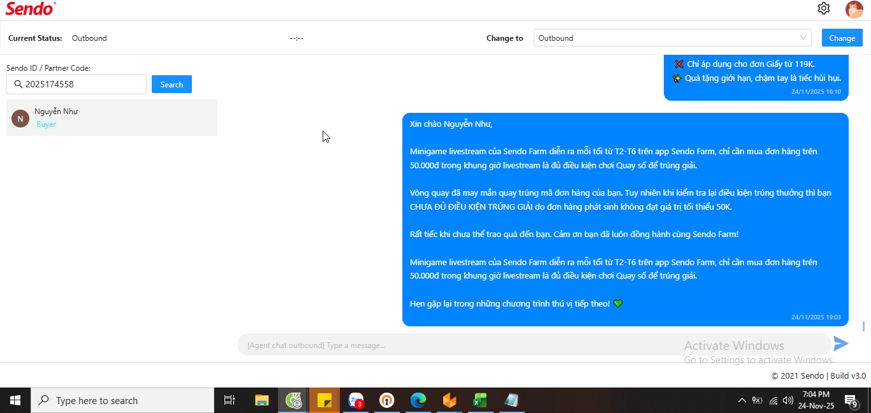Click the Windows taskbar search box
Image resolution: width=871 pixels, height=413 pixels.
tap(122, 400)
